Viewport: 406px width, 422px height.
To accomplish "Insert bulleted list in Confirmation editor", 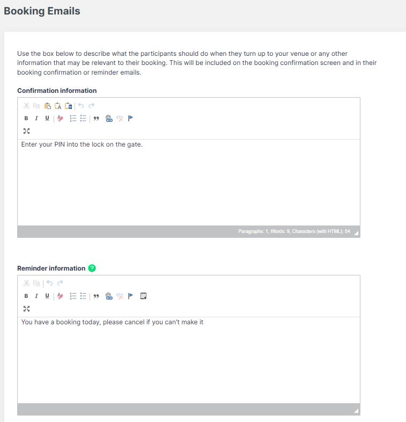I will coord(83,119).
